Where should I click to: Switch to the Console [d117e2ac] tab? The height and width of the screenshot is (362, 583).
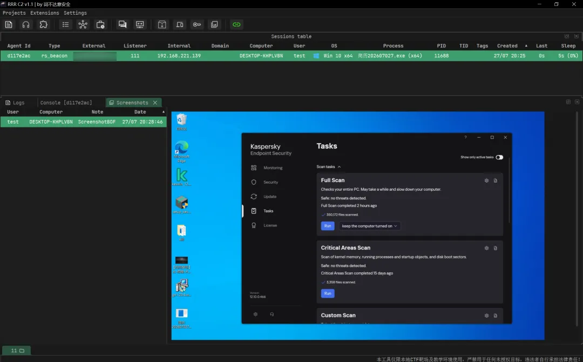[66, 103]
